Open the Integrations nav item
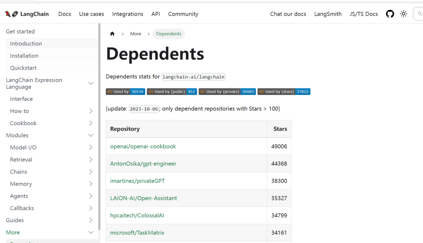Image resolution: width=423 pixels, height=243 pixels. [x=128, y=14]
